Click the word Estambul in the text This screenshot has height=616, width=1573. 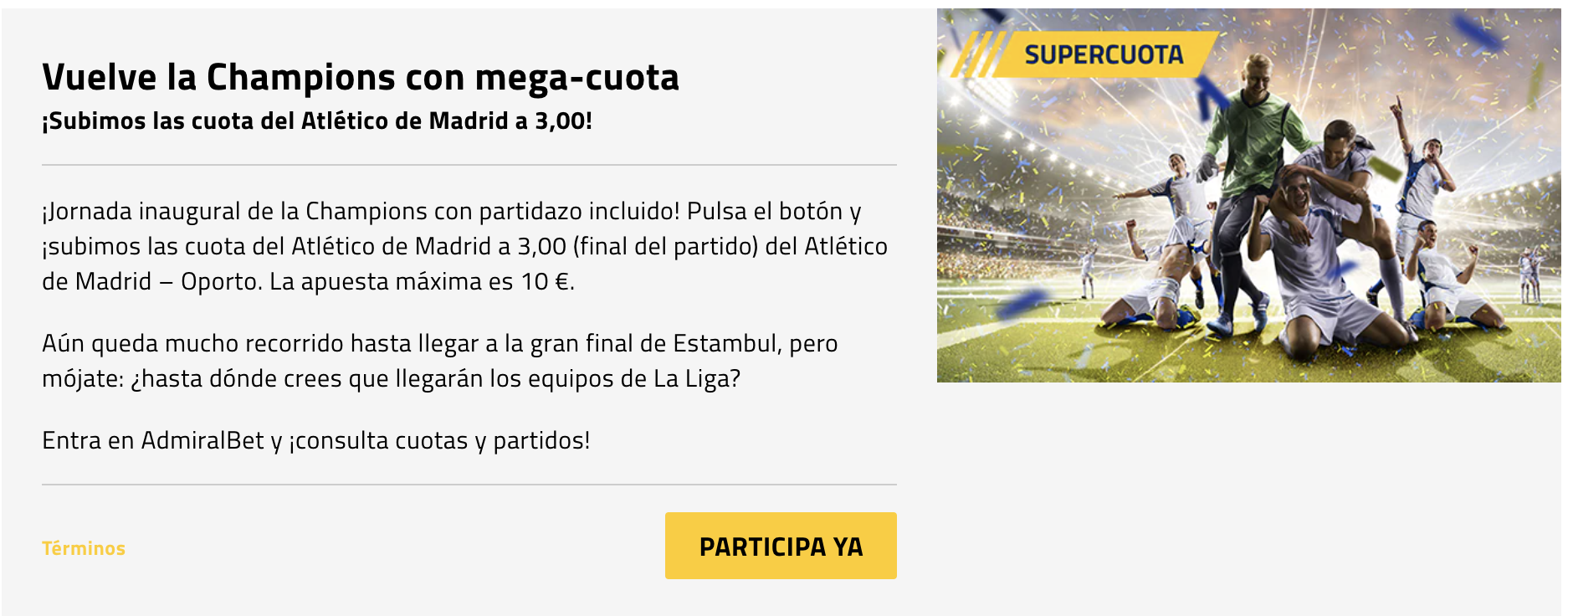tap(727, 343)
